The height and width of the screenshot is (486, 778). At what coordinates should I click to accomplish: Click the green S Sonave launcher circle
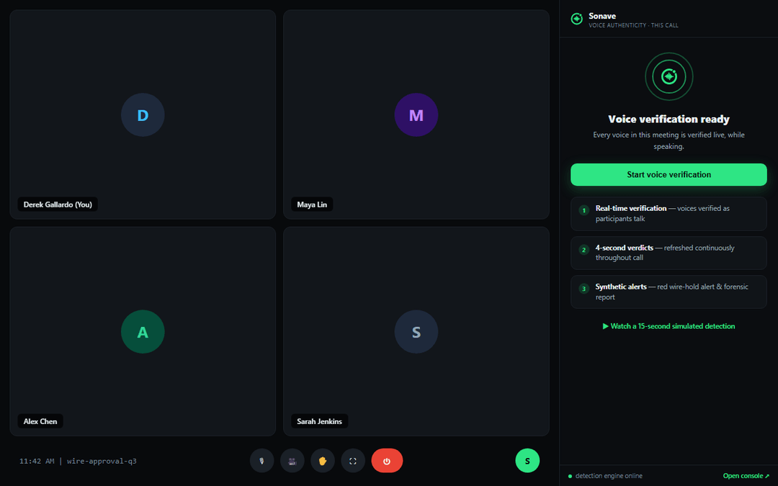pos(527,461)
